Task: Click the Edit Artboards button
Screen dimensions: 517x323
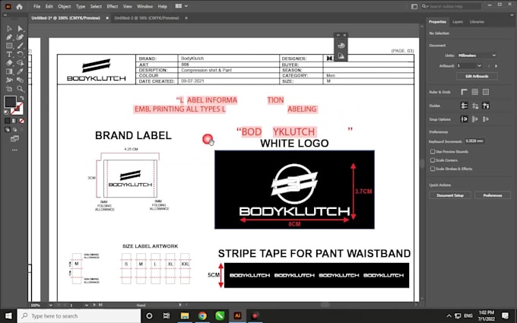Action: click(477, 76)
